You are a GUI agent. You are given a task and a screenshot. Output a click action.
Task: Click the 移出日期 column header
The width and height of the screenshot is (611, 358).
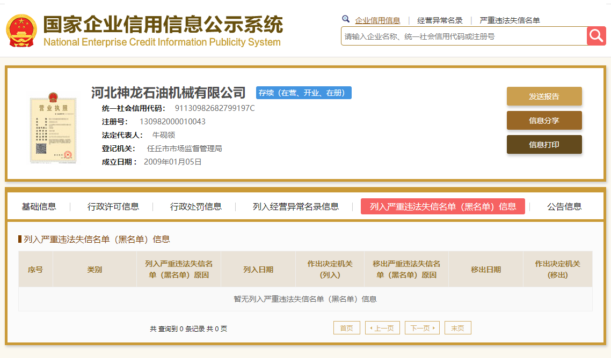click(x=486, y=269)
